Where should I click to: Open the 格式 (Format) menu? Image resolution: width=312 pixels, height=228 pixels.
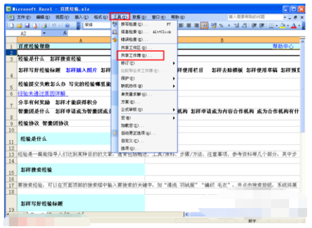(101, 17)
